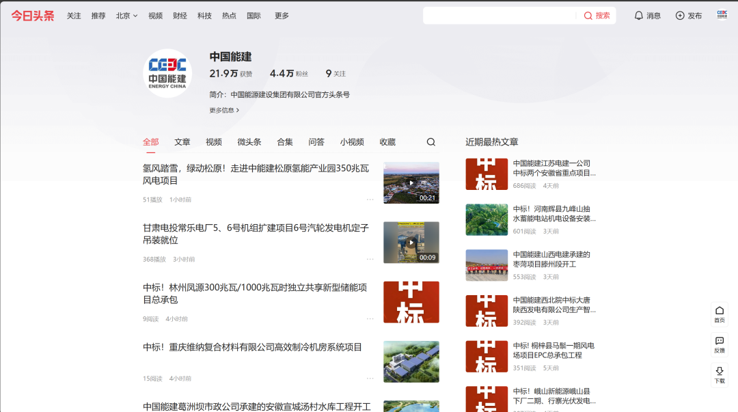
Task: Open 科技 channel
Action: click(x=204, y=16)
